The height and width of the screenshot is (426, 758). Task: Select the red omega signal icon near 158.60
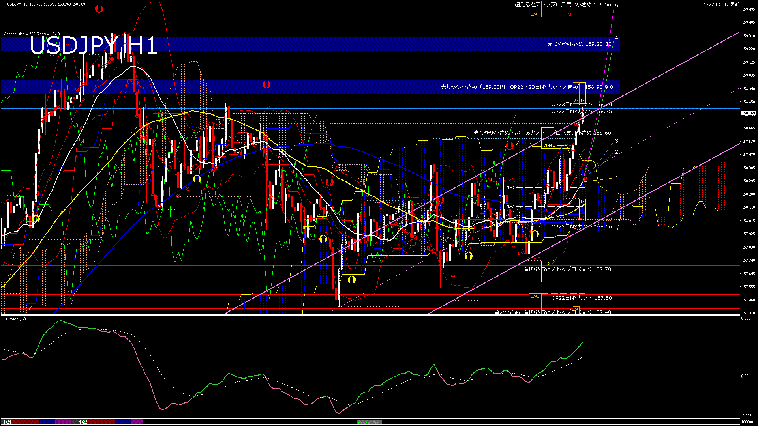pos(510,146)
